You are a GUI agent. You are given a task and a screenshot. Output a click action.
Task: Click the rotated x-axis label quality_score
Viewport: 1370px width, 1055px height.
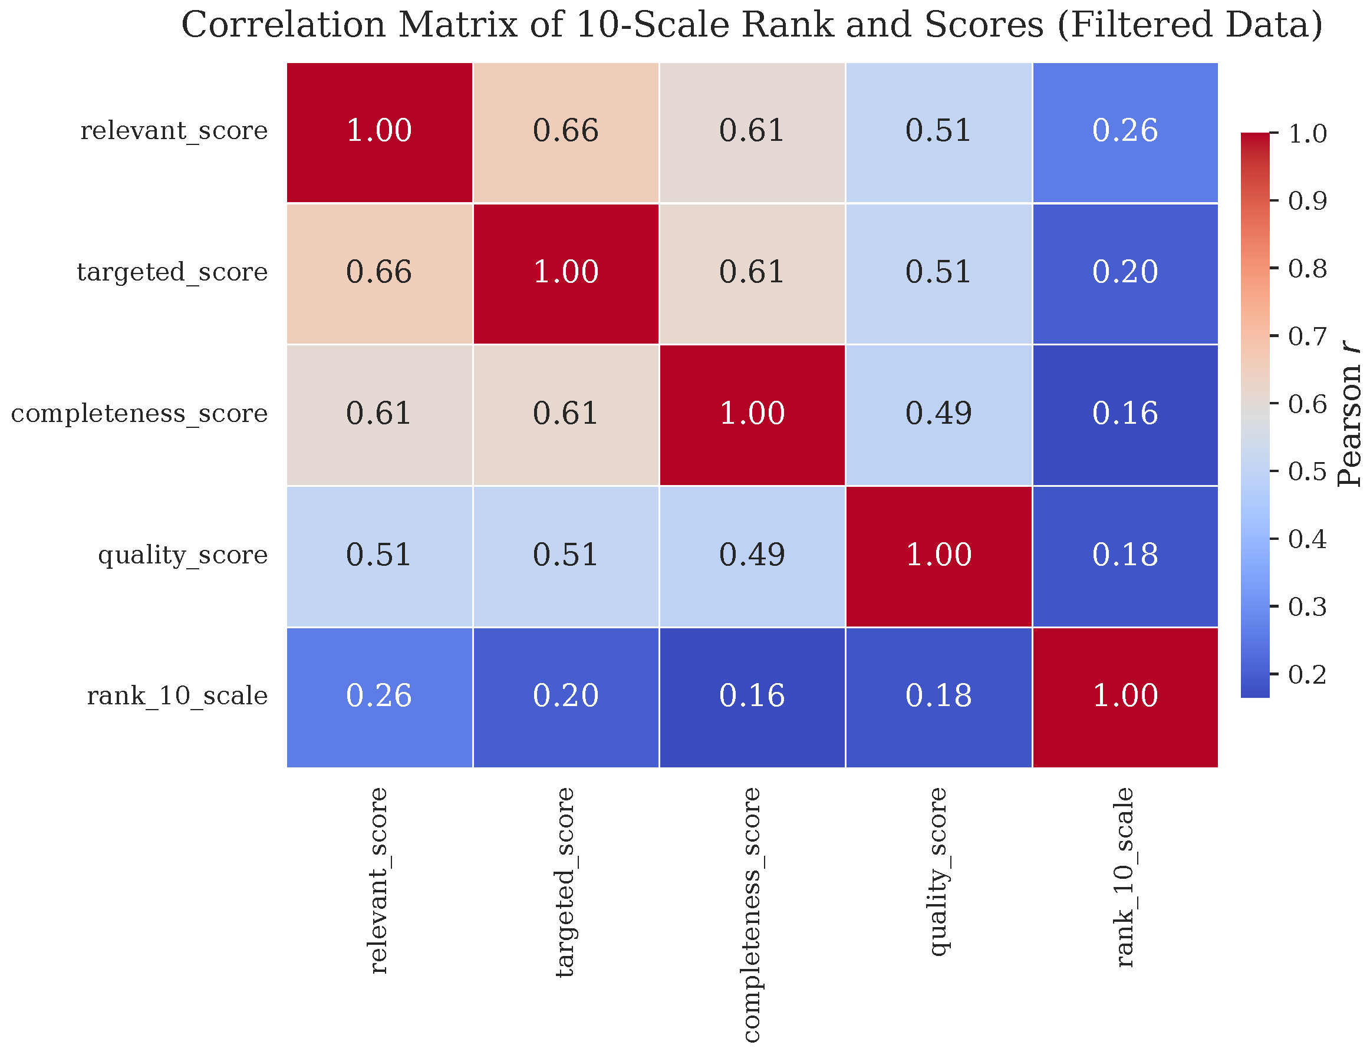click(x=937, y=872)
